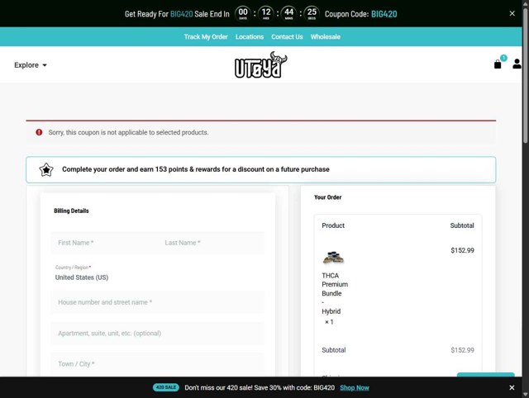Close the top BIG420 sale banner
This screenshot has height=398, width=529.
[512, 13]
